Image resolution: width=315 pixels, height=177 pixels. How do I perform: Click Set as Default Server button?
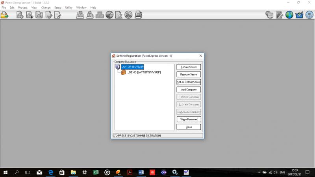tap(189, 82)
